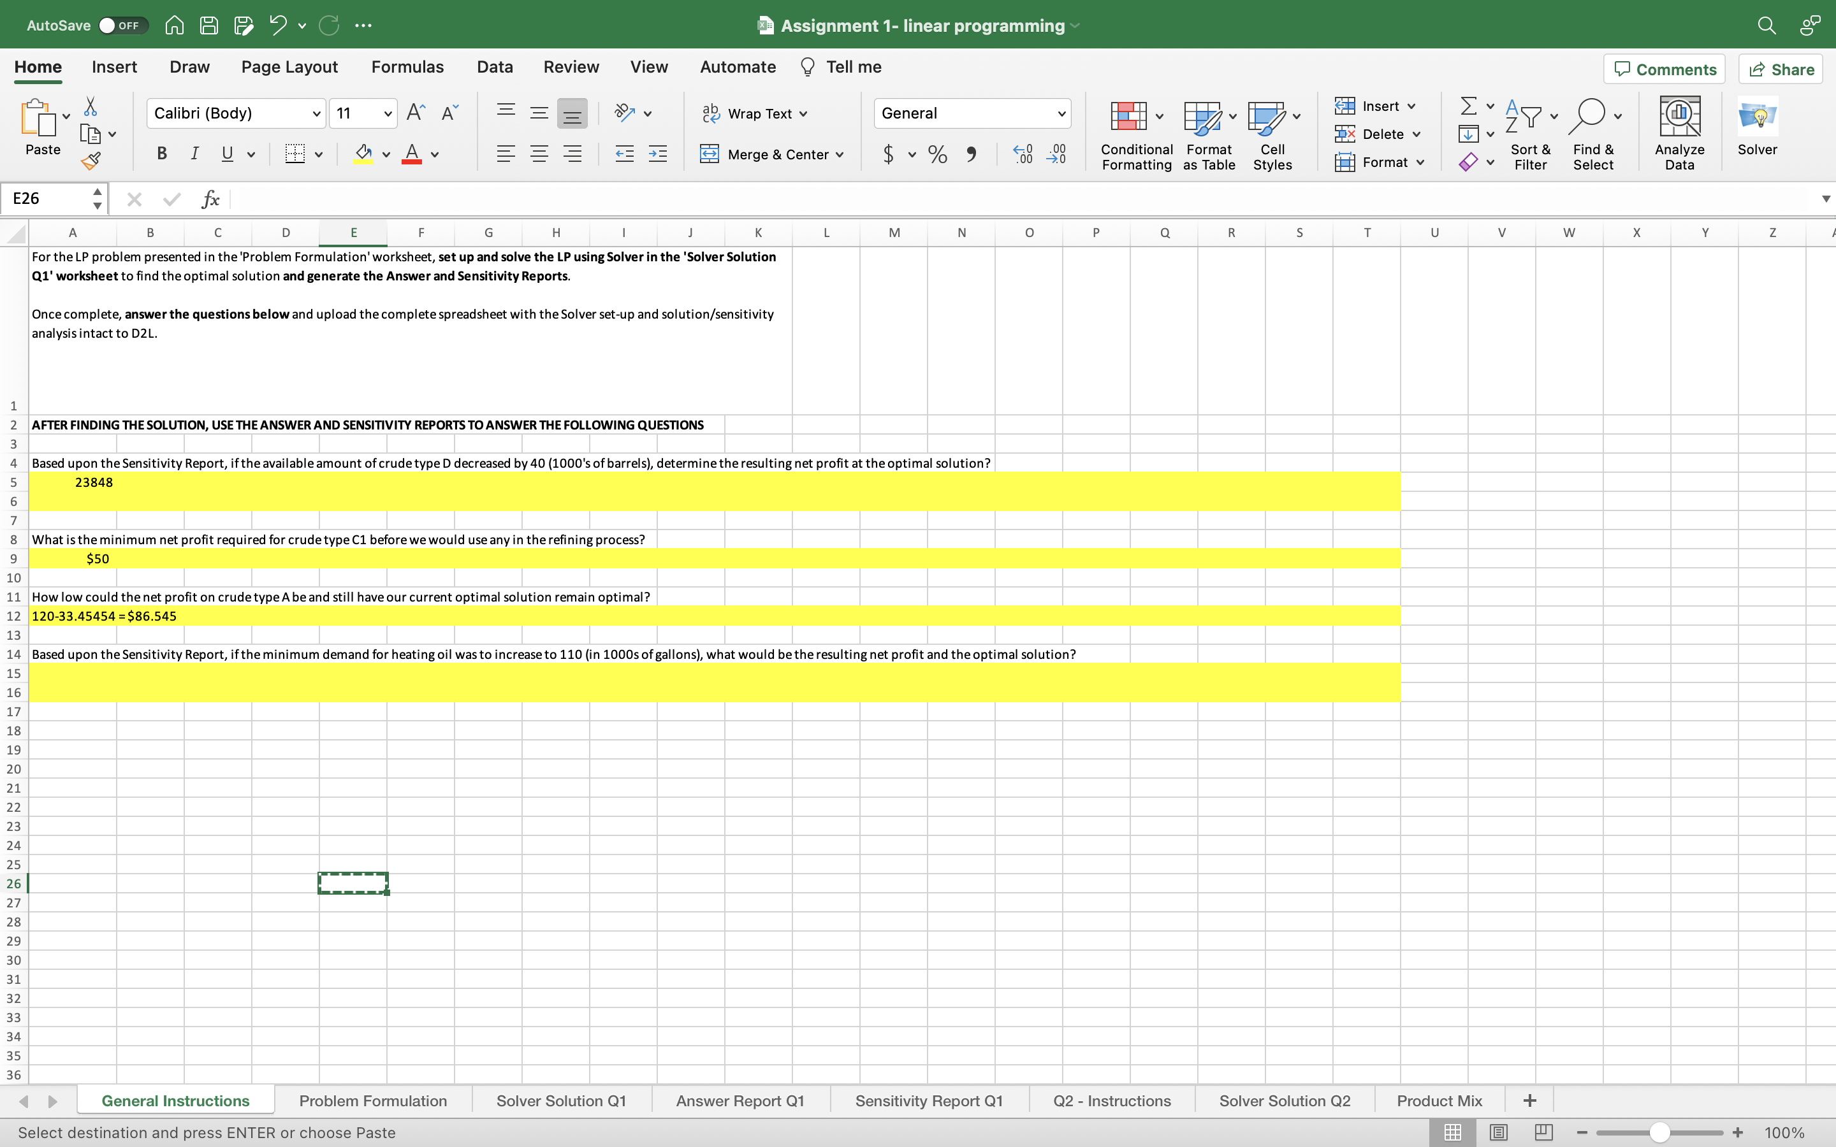
Task: Activate the Format Painter
Action: (x=91, y=160)
